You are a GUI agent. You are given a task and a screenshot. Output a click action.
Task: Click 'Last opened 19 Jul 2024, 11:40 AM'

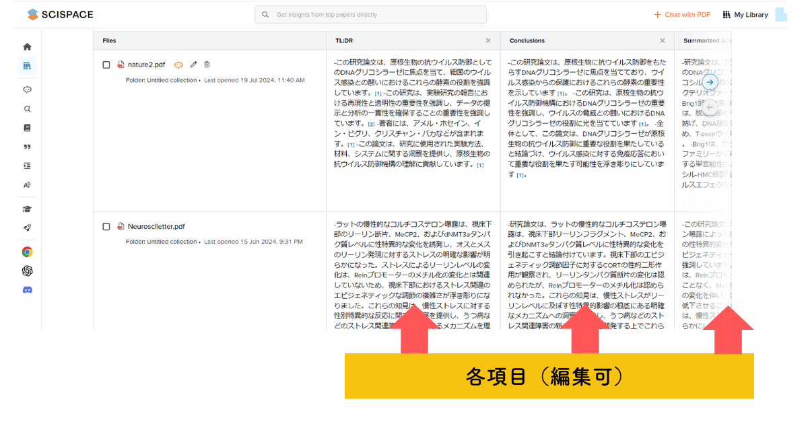(255, 80)
